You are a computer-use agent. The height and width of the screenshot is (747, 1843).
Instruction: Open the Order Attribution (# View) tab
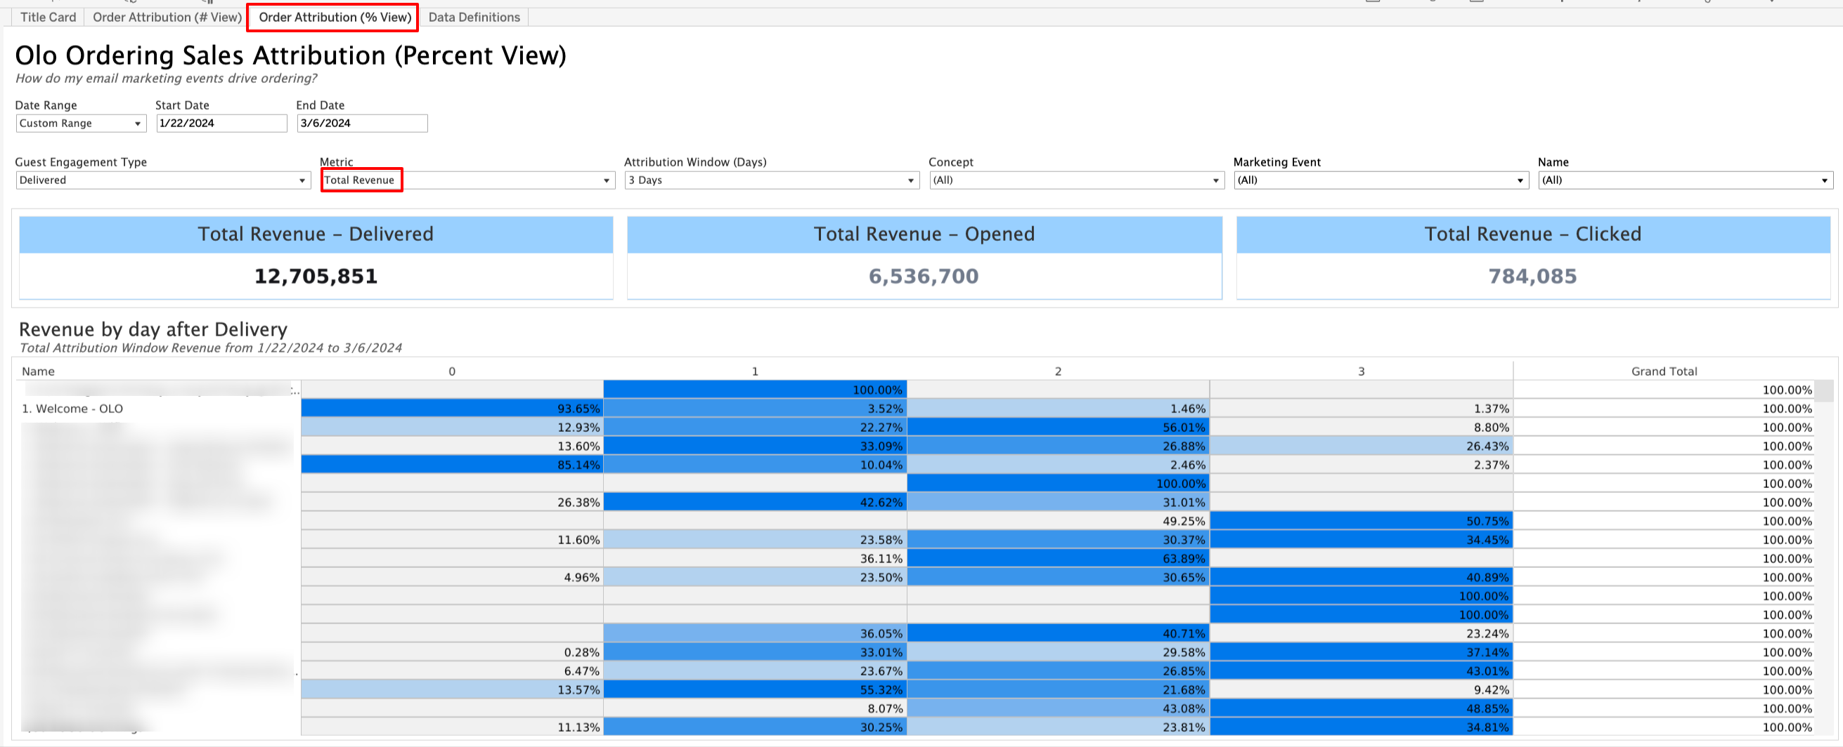(x=167, y=17)
